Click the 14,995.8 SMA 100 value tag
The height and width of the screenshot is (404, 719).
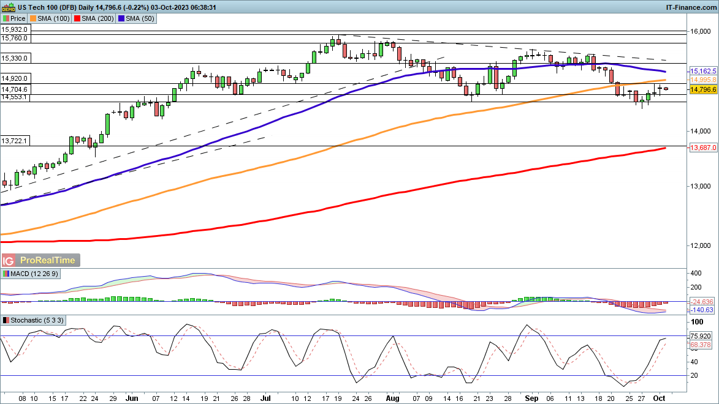(x=703, y=80)
